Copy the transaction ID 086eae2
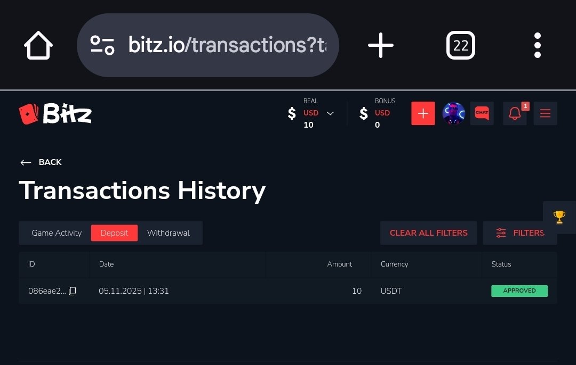 tap(73, 291)
